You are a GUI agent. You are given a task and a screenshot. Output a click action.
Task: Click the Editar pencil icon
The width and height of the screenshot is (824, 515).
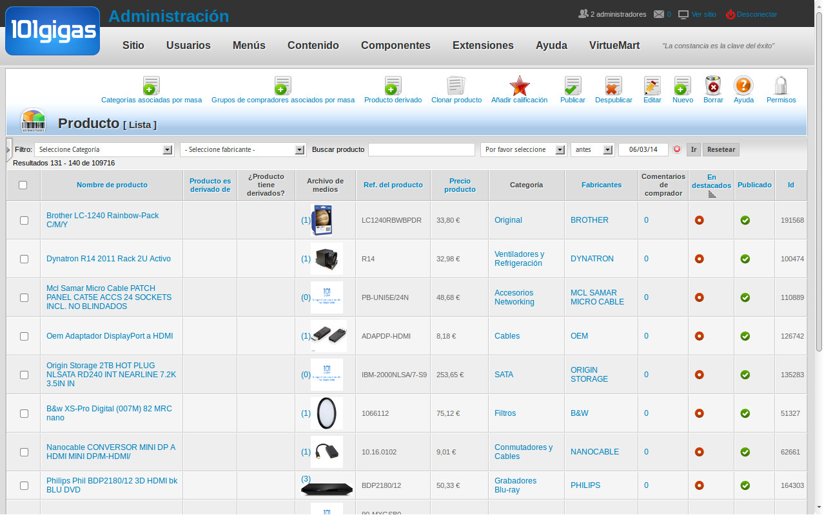pyautogui.click(x=652, y=86)
